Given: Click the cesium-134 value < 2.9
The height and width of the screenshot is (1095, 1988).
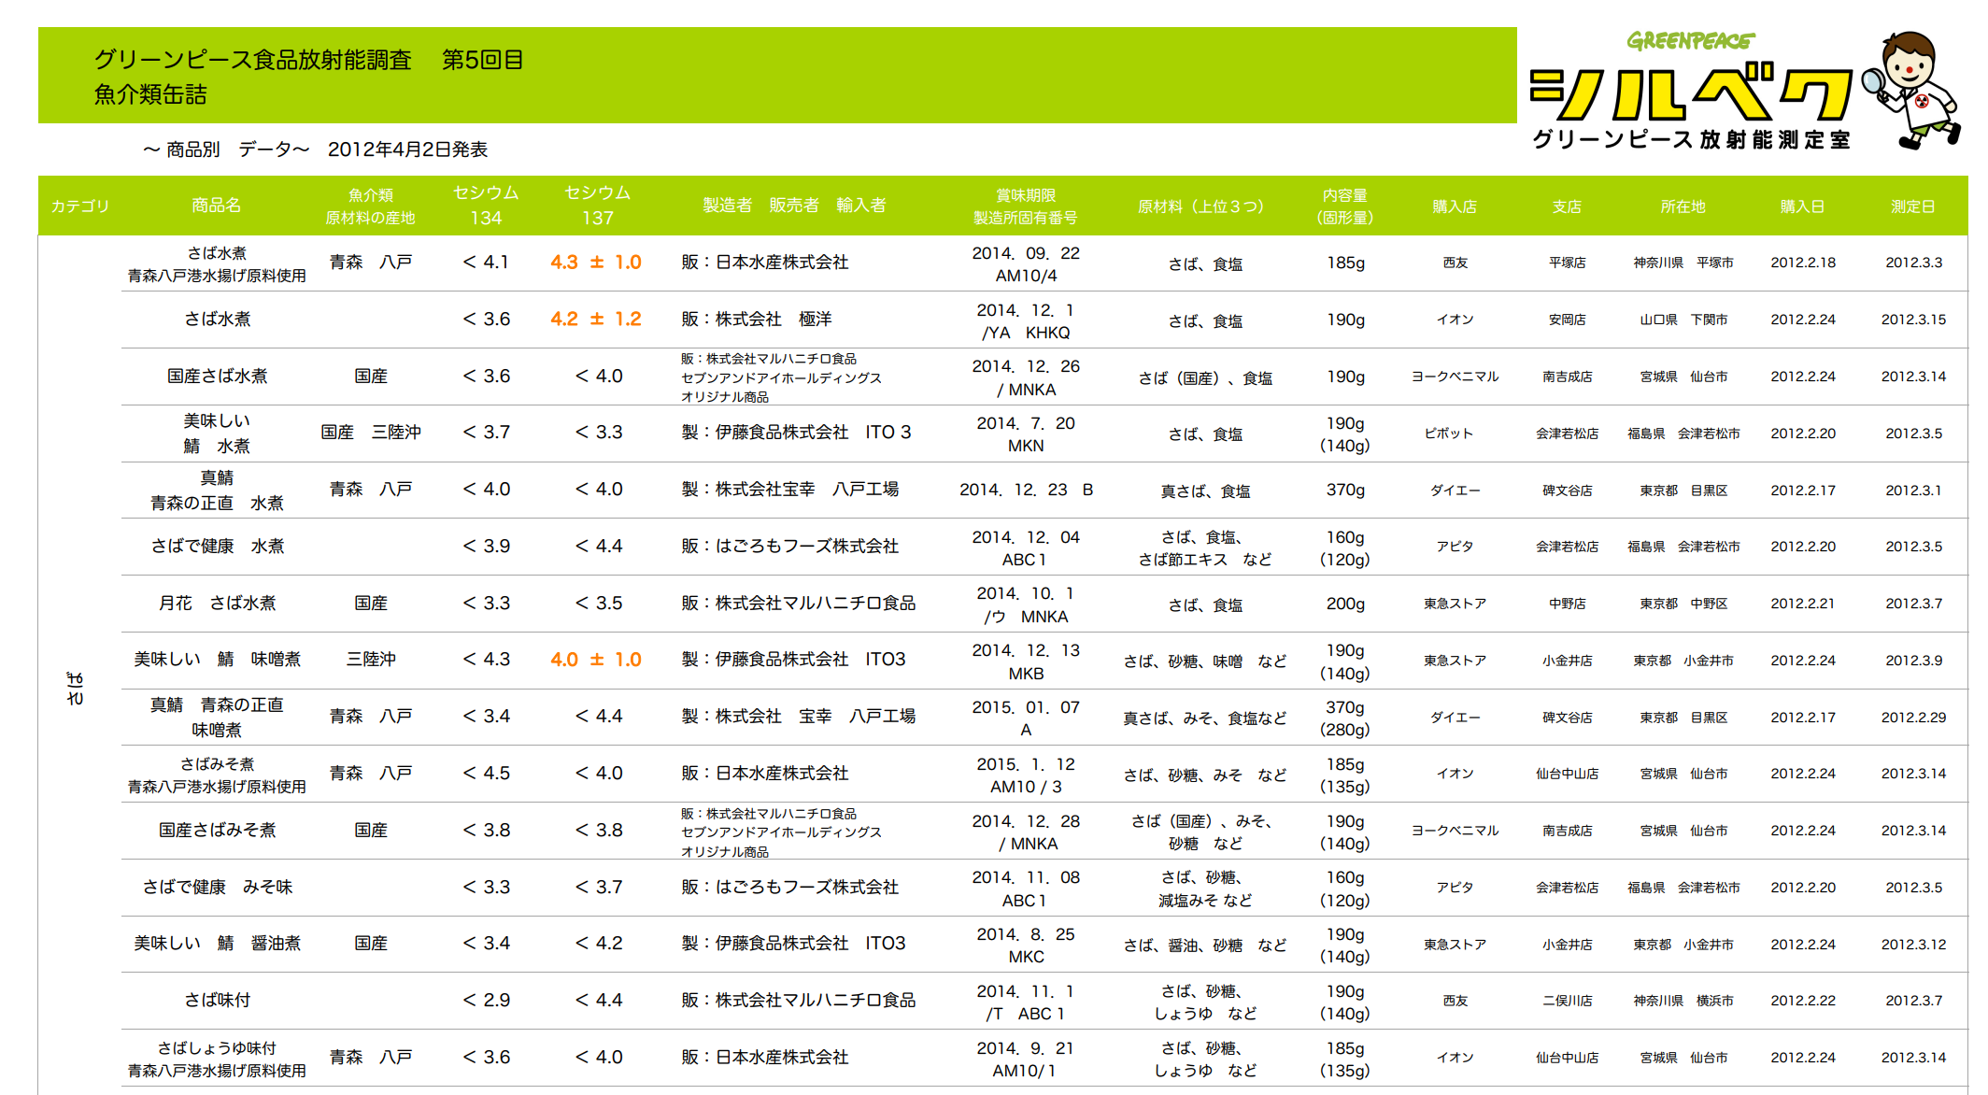Looking at the screenshot, I should pos(486,1001).
